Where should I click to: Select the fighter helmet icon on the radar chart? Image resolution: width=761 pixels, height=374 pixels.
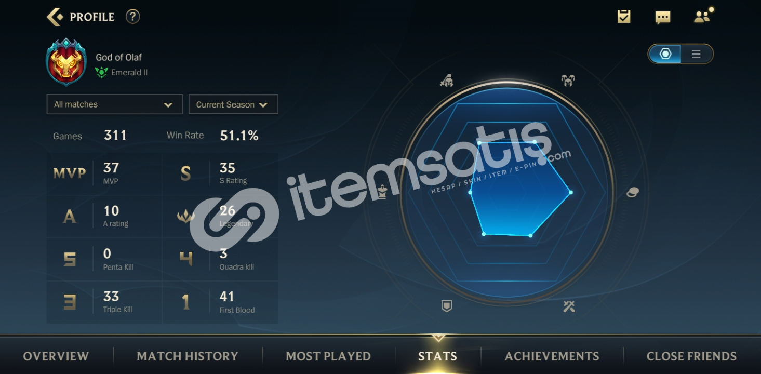(x=447, y=81)
